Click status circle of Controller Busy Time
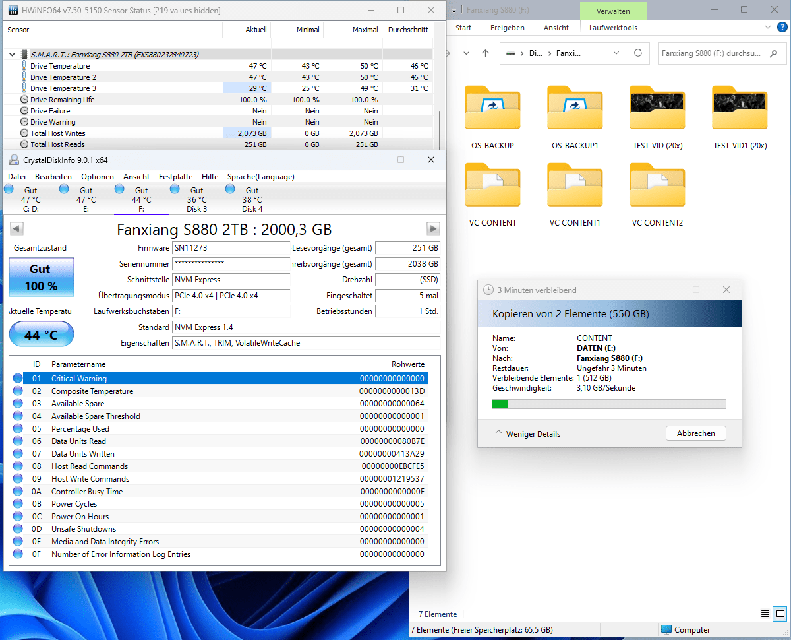The height and width of the screenshot is (640, 791). [x=17, y=492]
